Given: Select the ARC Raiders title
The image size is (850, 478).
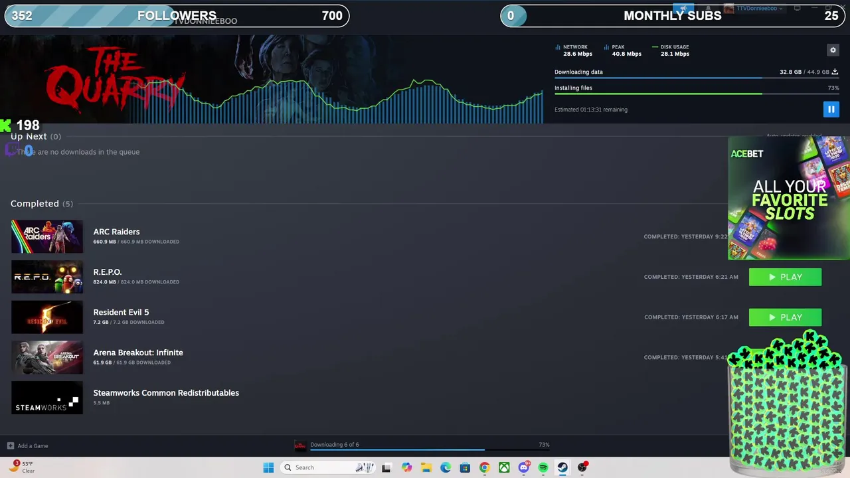Looking at the screenshot, I should [116, 232].
